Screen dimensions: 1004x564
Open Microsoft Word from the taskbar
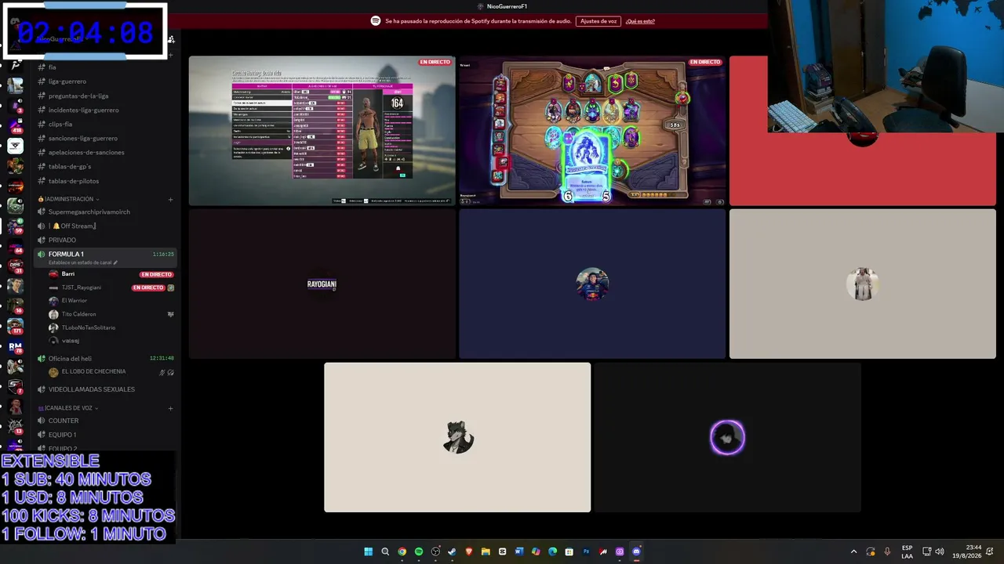tap(519, 551)
